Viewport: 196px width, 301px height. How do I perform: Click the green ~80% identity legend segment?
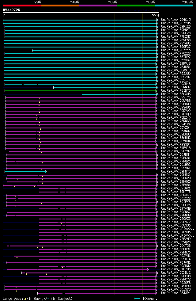136,6
